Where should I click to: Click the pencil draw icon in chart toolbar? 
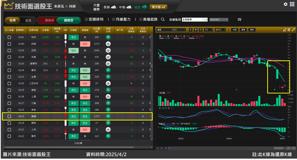[x=285, y=30]
